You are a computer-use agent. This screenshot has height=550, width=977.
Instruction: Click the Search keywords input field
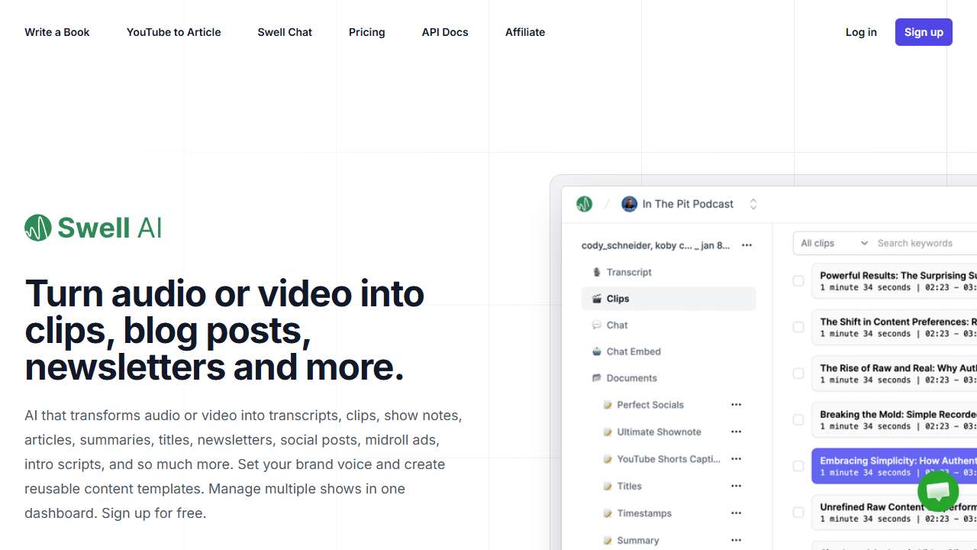point(924,243)
